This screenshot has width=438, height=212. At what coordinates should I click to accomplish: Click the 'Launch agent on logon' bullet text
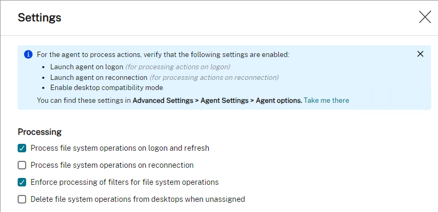(x=87, y=67)
